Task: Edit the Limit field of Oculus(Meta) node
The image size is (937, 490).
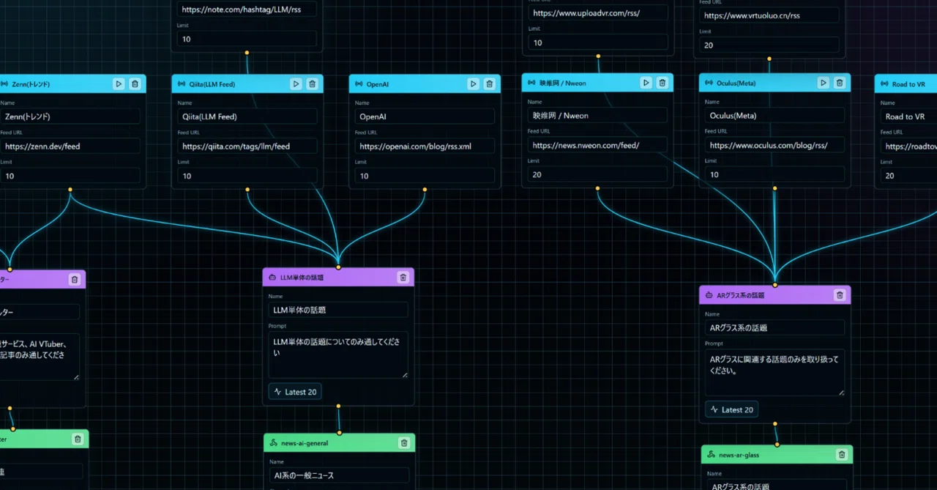Action: (774, 174)
